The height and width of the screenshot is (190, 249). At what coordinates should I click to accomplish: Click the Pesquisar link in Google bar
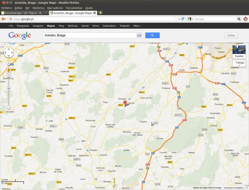point(23,26)
